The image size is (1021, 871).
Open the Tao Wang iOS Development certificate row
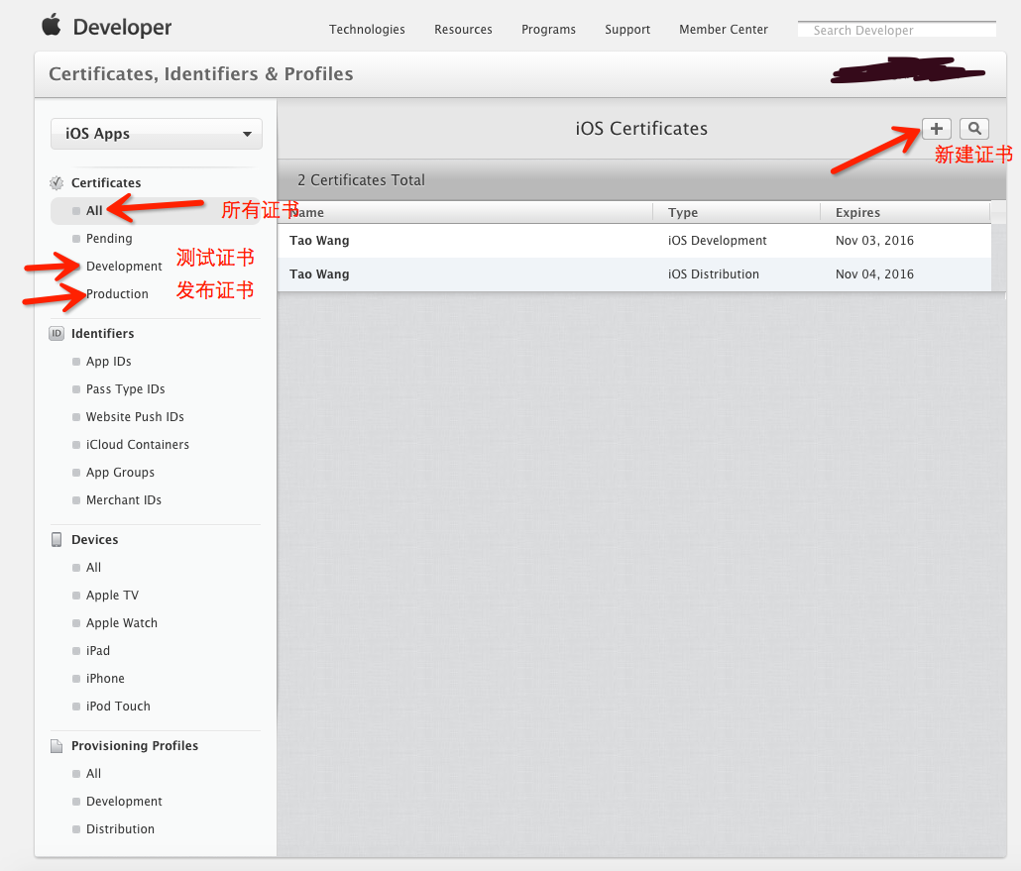pos(634,241)
